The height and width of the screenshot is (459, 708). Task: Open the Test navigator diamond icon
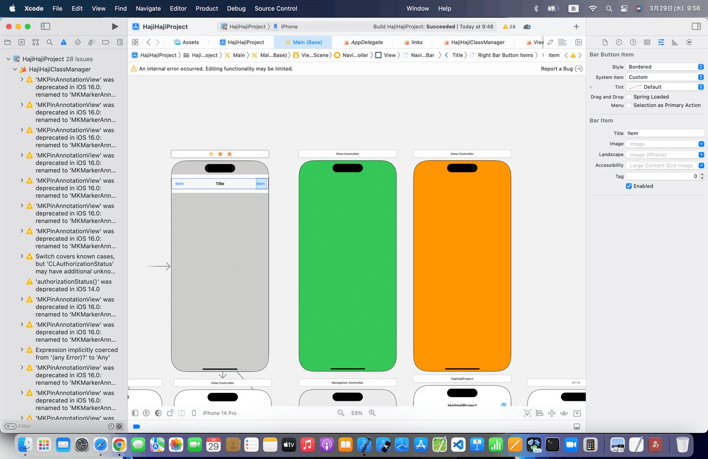(x=78, y=42)
